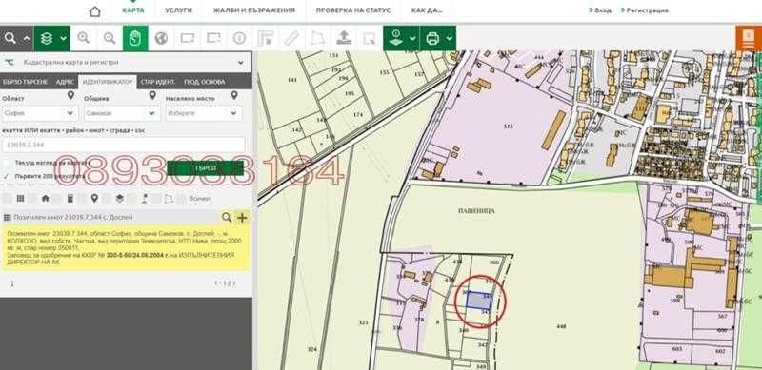This screenshot has width=762, height=370.
Task: Open the УСЛУГИ menu item
Action: (x=178, y=10)
